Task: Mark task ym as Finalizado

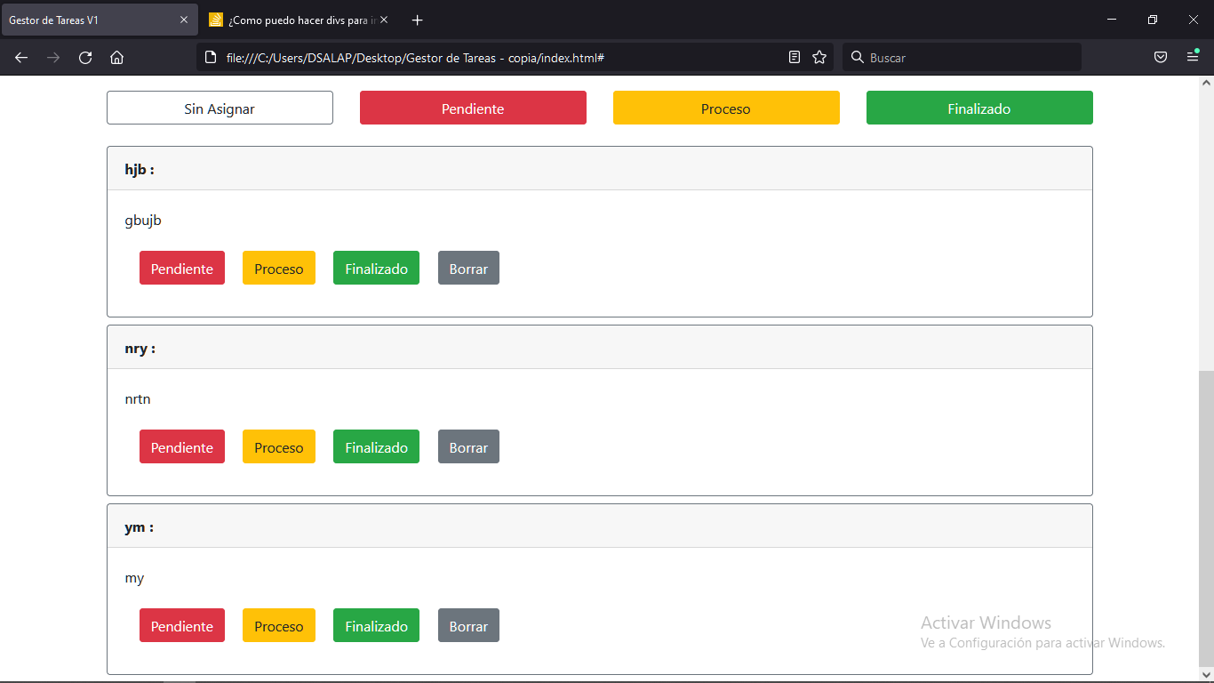Action: click(376, 626)
